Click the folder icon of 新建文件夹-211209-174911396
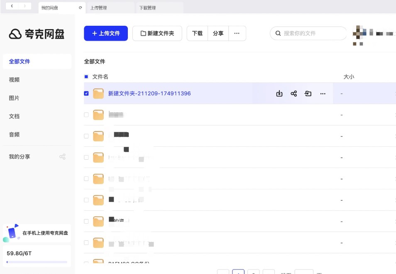 tap(98, 94)
